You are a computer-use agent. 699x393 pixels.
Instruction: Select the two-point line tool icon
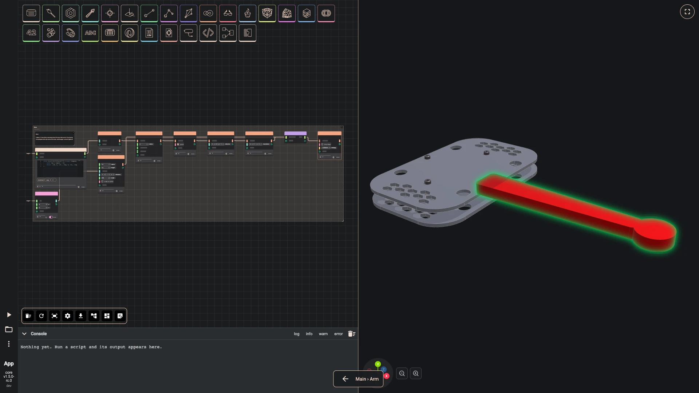pyautogui.click(x=149, y=13)
